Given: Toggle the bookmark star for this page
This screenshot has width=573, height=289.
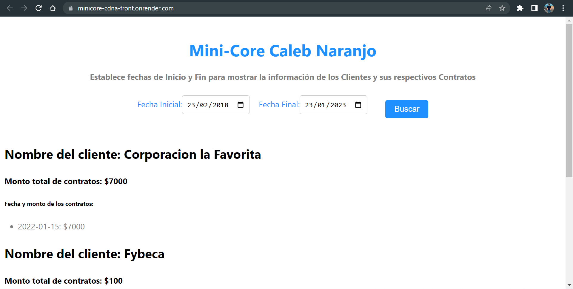Looking at the screenshot, I should click(503, 8).
